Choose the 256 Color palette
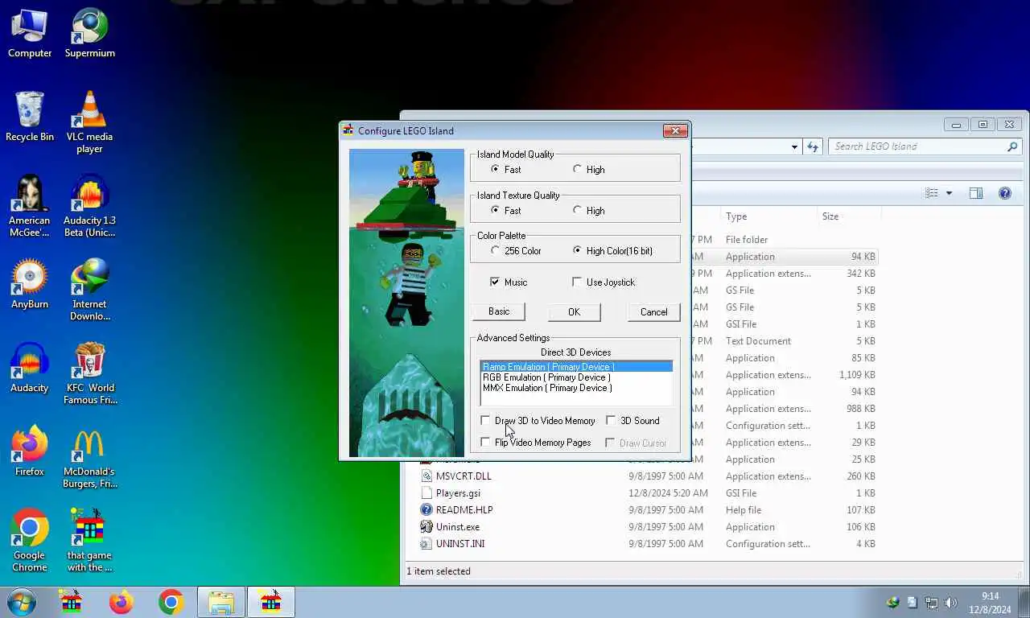The height and width of the screenshot is (618, 1030). (x=516, y=251)
